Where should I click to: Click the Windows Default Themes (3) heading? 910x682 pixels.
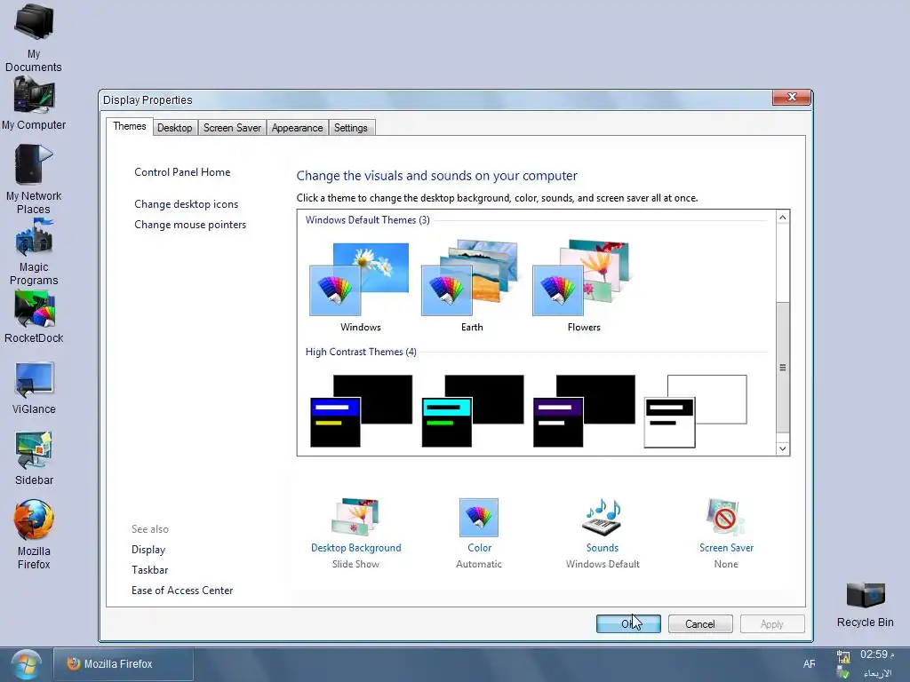pos(367,220)
